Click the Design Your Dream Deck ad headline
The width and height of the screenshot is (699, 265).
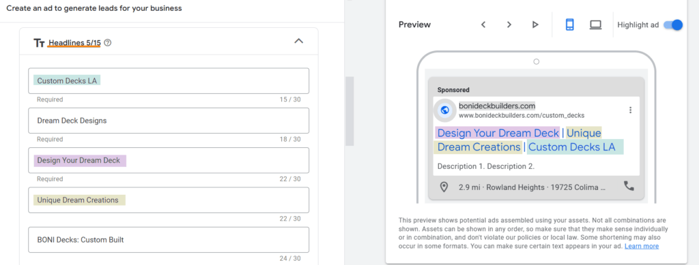[498, 133]
